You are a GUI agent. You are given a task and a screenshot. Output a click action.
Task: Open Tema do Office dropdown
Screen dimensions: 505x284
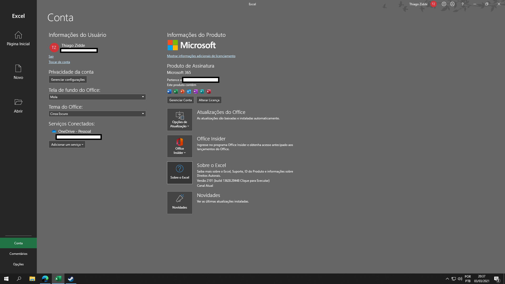pyautogui.click(x=97, y=114)
